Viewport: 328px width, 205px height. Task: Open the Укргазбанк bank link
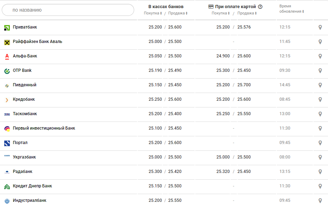pos(24,157)
